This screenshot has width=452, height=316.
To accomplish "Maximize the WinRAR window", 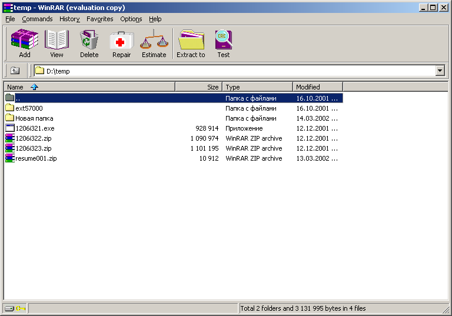I will click(x=433, y=8).
